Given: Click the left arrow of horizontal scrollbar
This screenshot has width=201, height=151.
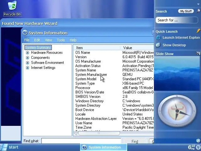Looking at the screenshot, I should click(x=76, y=133).
